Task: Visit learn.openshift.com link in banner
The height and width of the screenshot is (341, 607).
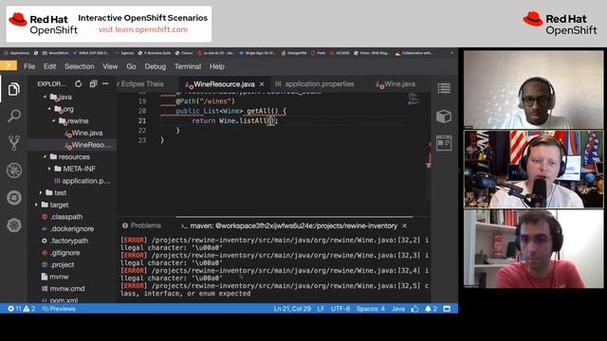Action: click(x=143, y=29)
